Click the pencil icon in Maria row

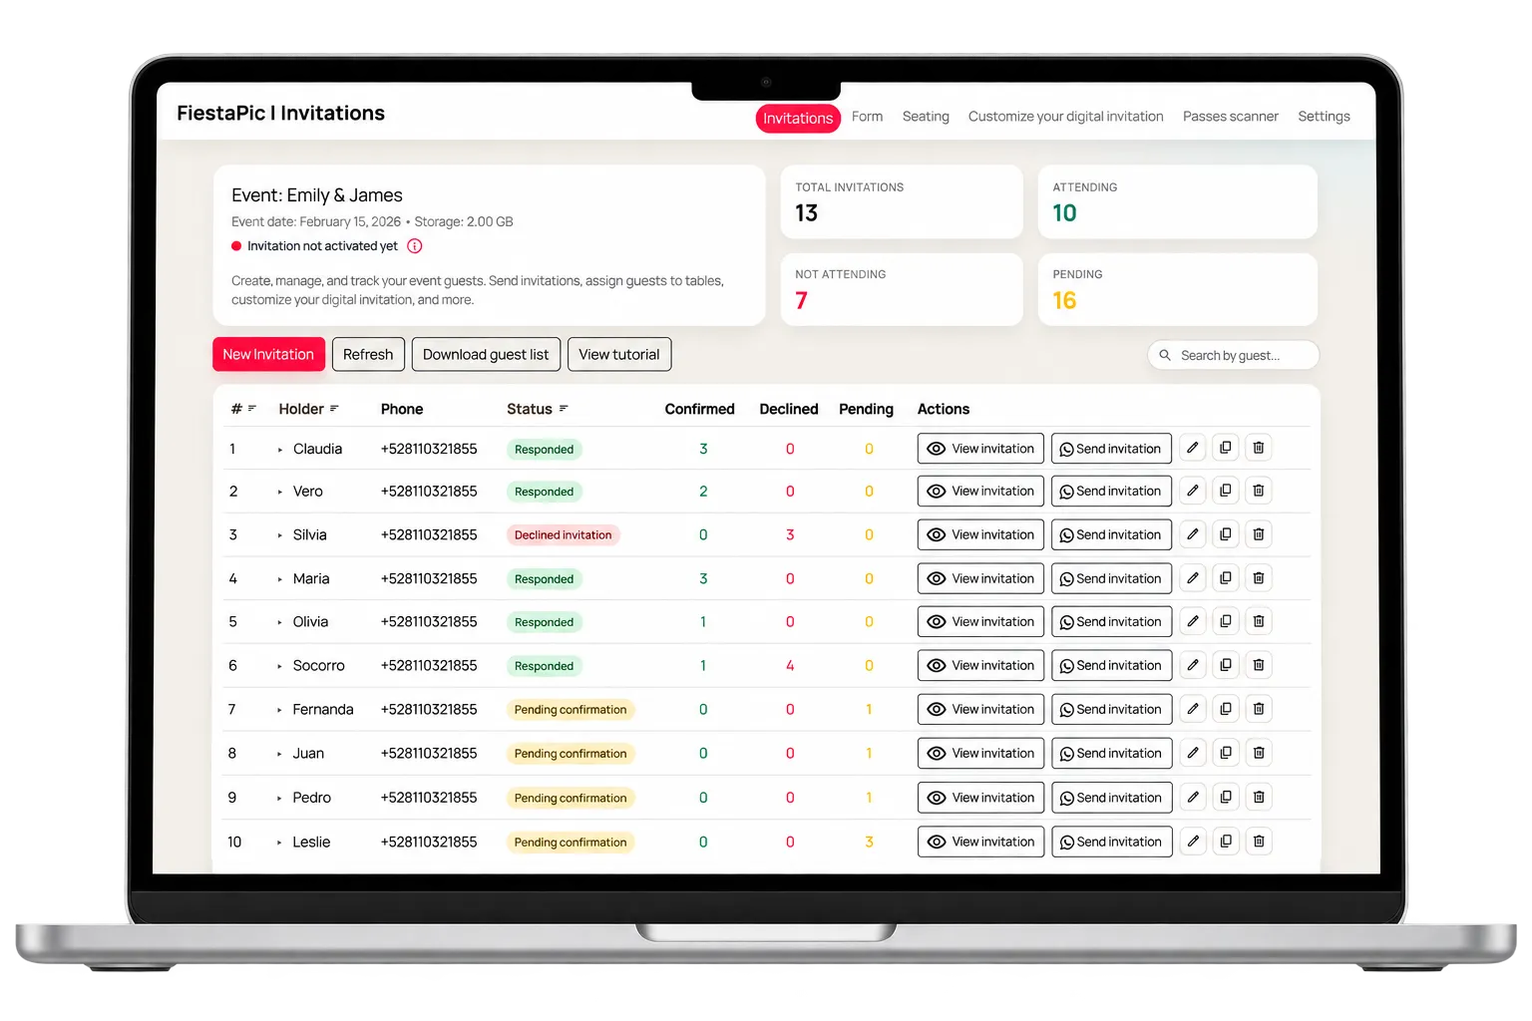click(1192, 578)
